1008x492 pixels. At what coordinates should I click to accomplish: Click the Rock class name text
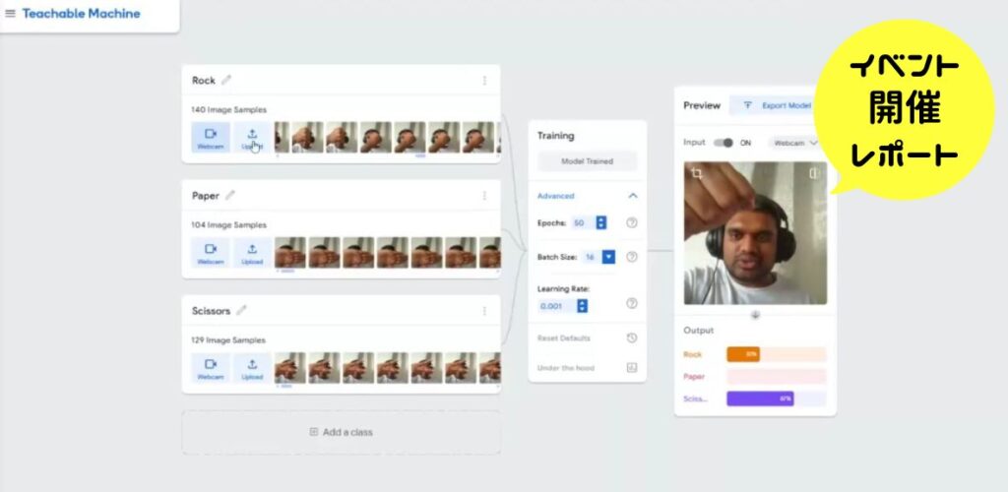(203, 81)
